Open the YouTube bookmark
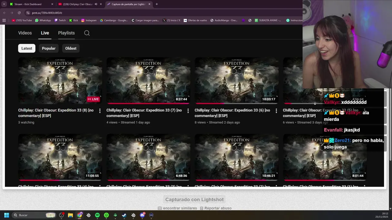392x220 pixels. coord(22,20)
